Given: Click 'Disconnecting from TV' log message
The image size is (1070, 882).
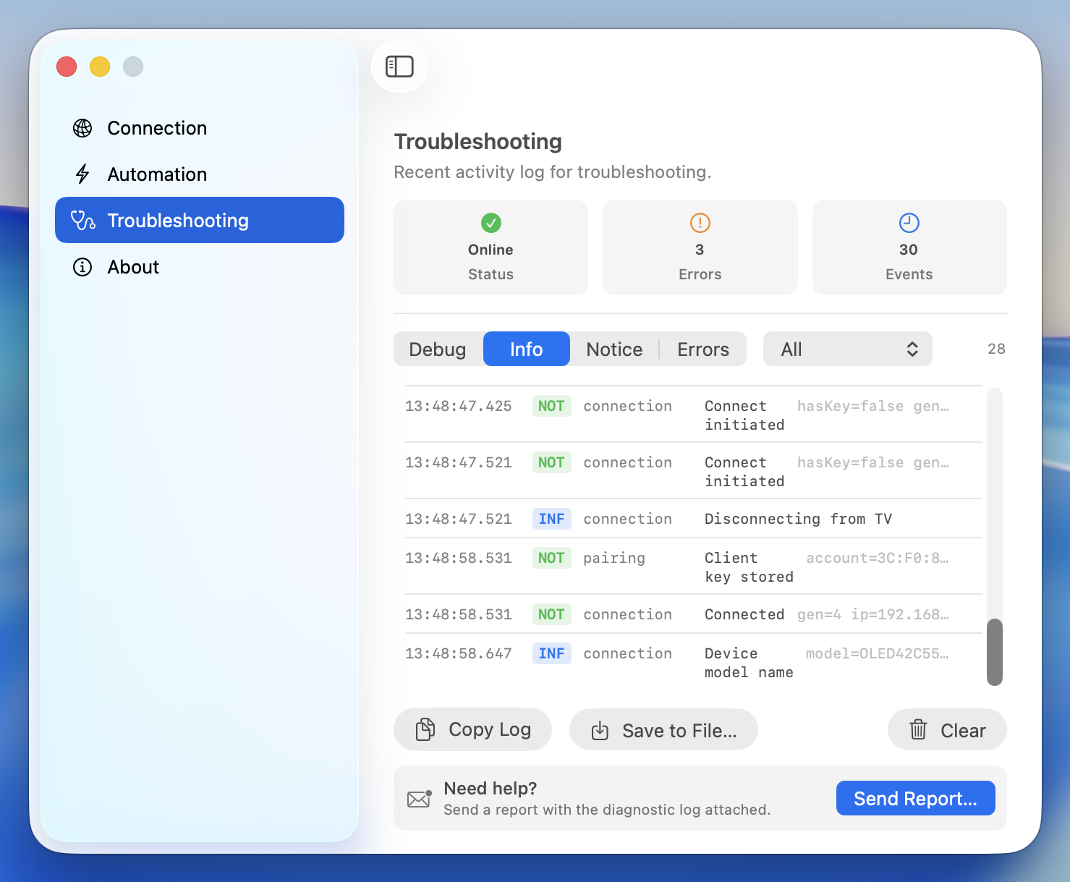Looking at the screenshot, I should [799, 519].
